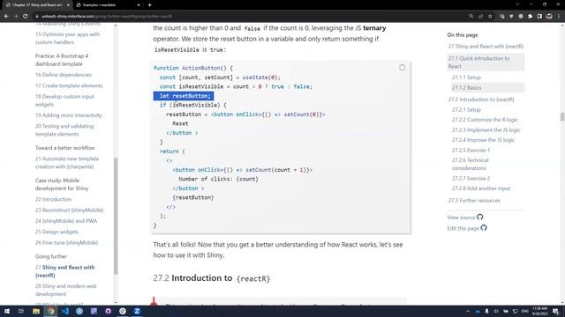Jump to 27.2 Introduction to {reactR}

[x=481, y=100]
